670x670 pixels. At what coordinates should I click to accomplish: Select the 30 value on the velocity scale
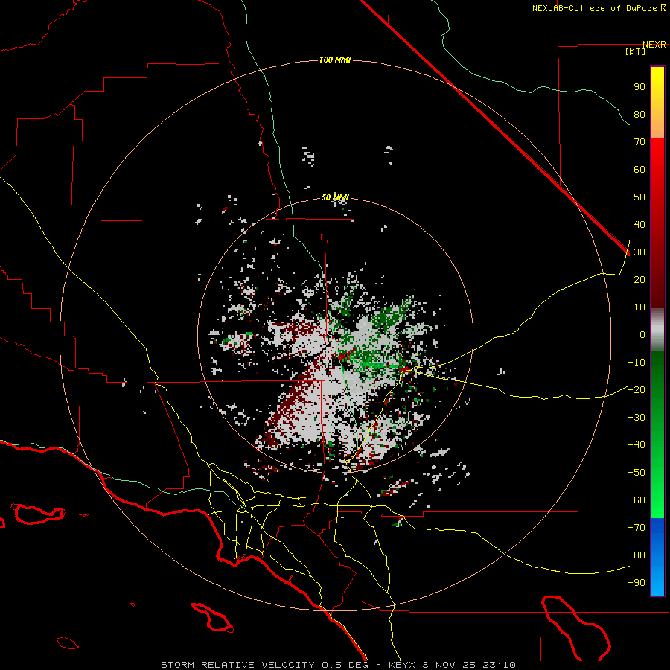(639, 252)
